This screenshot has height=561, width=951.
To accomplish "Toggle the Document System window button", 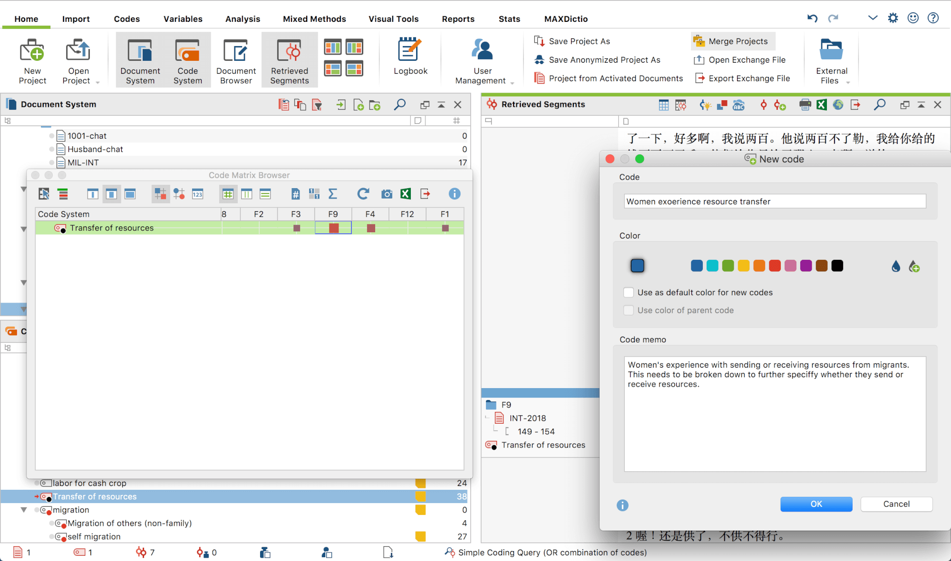I will pos(140,61).
